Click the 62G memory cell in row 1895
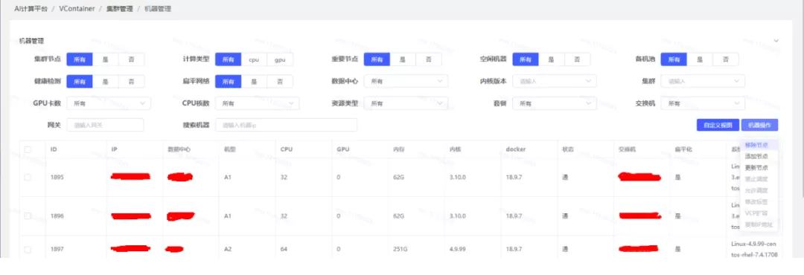804x275 pixels. tap(399, 177)
